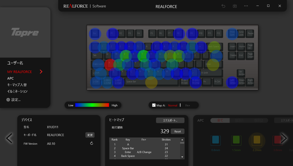This screenshot has height=166, width=293.
Task: Open the APC menu item in sidebar
Action: 11,78
